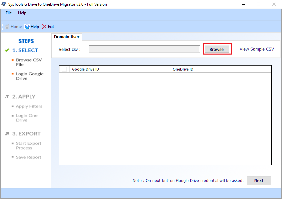This screenshot has width=282, height=199.
Task: Click the Google Drive credential note text
Action: [x=188, y=180]
